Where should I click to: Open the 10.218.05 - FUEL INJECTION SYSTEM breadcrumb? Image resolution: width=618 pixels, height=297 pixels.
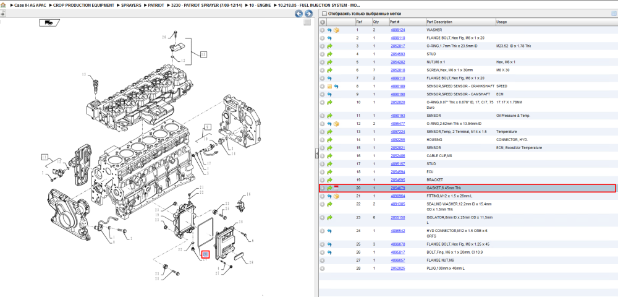(319, 6)
